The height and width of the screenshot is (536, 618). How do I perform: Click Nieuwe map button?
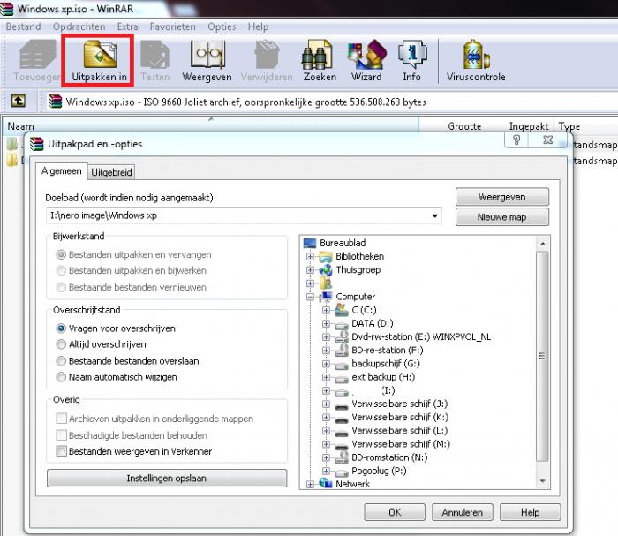pos(502,216)
